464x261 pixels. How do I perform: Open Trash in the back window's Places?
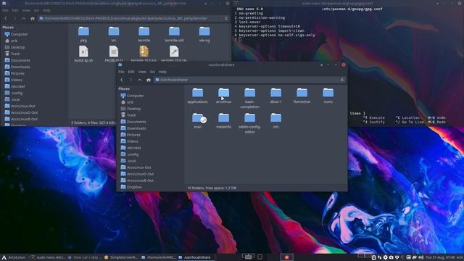[x=13, y=54]
